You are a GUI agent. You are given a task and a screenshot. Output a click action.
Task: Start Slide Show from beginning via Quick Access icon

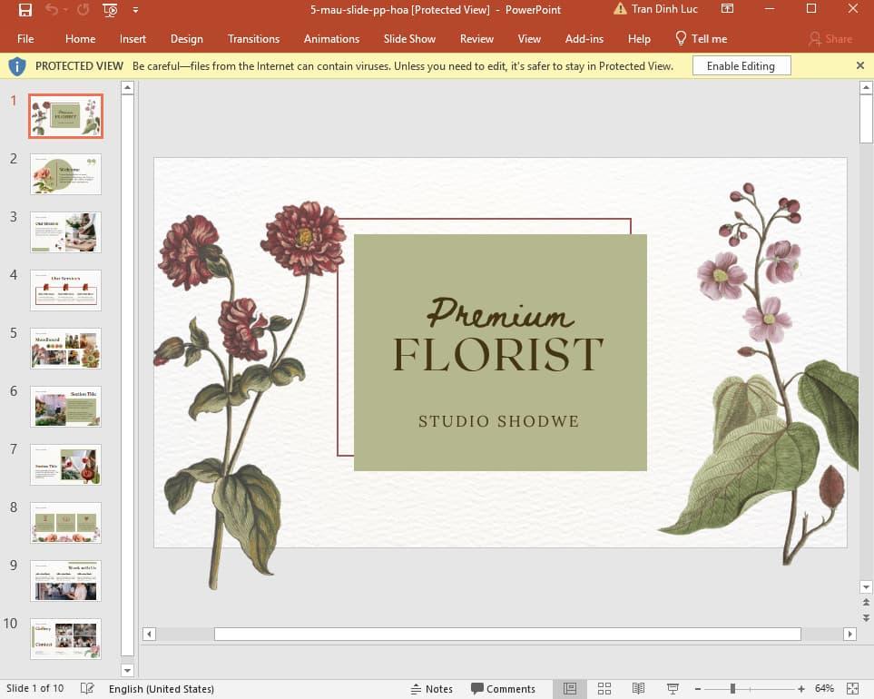coord(109,10)
